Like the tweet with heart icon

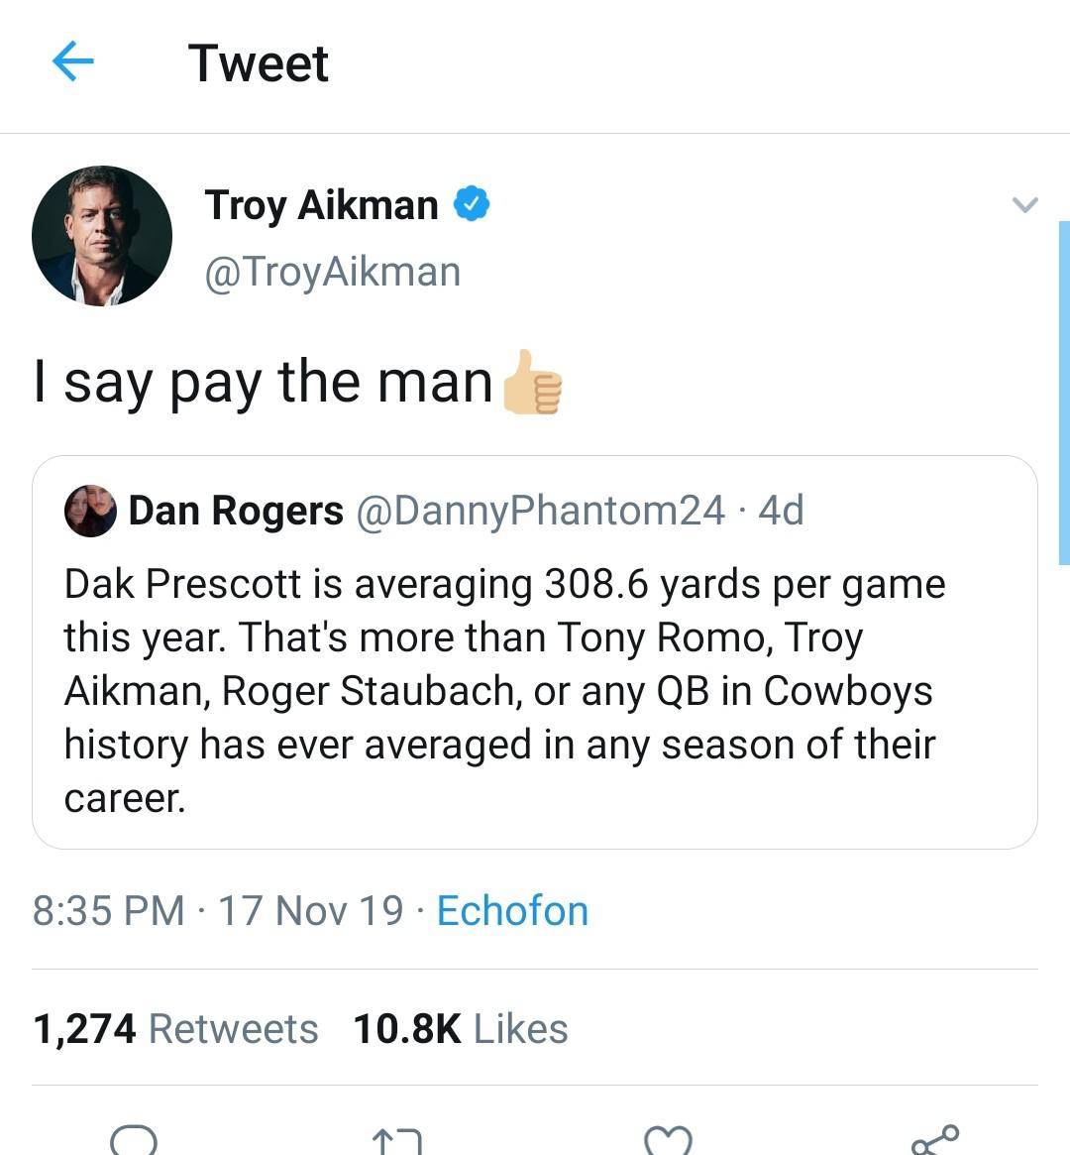tap(668, 1141)
